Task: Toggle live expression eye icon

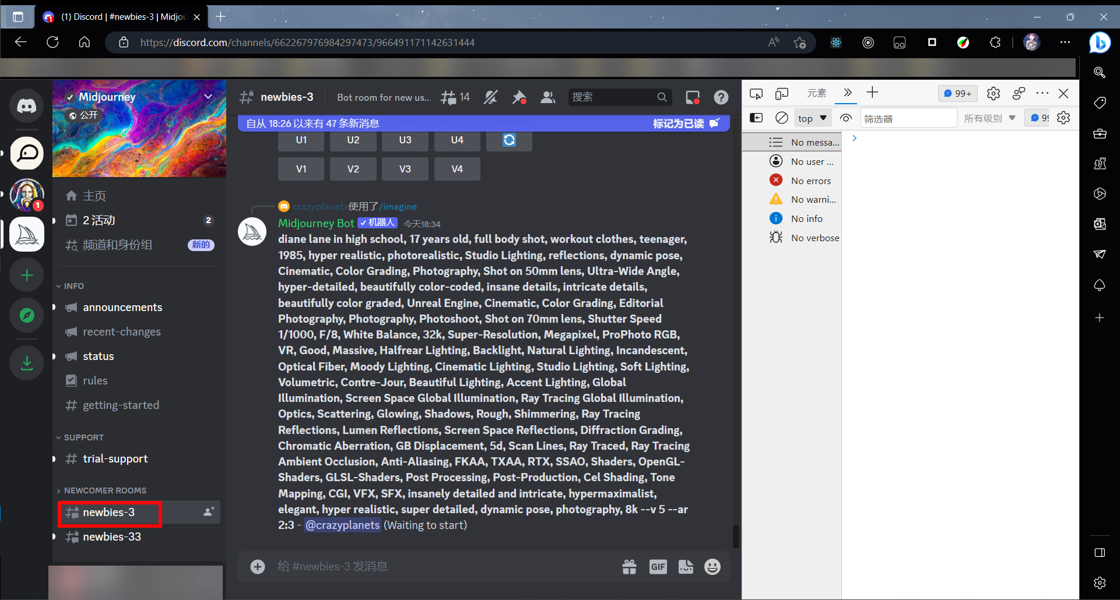Action: point(845,118)
